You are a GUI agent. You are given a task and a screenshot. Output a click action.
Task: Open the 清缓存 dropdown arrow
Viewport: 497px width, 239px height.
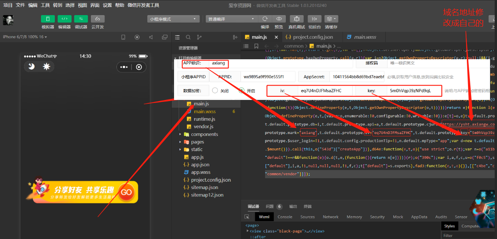point(335,19)
